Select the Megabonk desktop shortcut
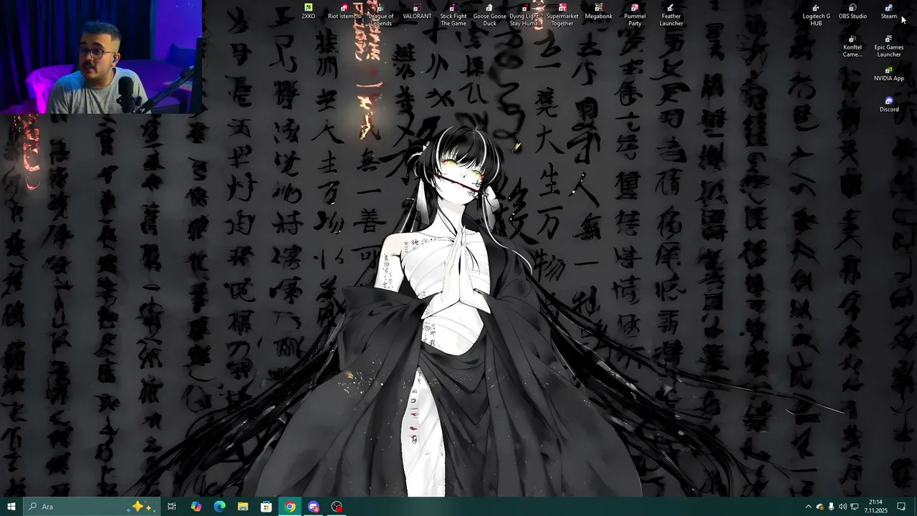 click(598, 11)
